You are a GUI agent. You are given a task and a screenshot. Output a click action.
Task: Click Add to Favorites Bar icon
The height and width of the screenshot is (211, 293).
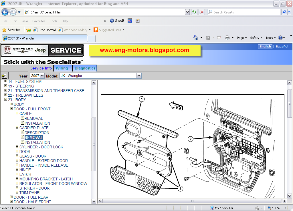tap(29, 30)
